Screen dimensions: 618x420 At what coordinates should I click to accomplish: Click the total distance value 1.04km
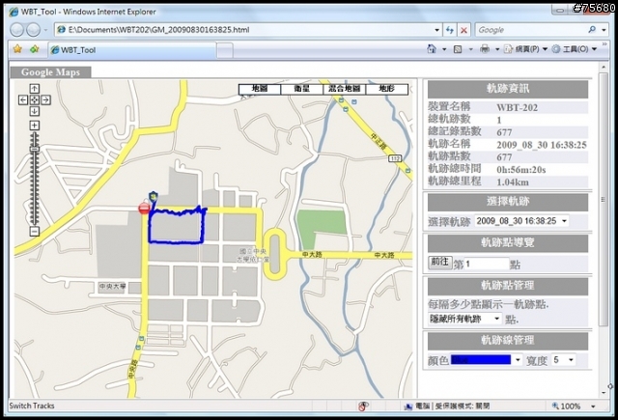(513, 182)
